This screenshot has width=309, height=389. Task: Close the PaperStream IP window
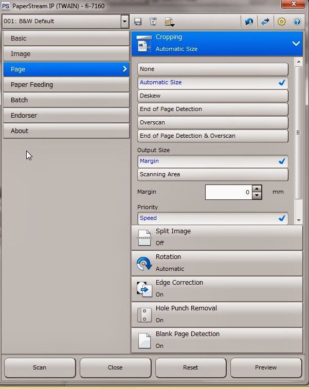pos(294,4)
